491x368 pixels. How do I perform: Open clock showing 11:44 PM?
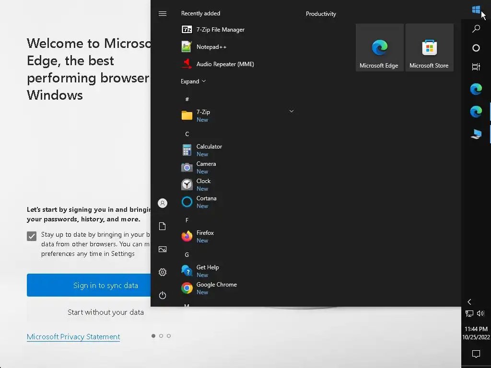pyautogui.click(x=476, y=333)
